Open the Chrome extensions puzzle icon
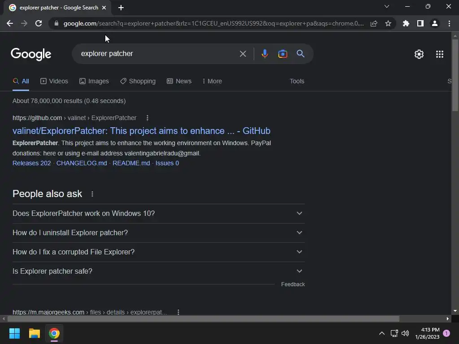This screenshot has width=459, height=344. click(406, 23)
